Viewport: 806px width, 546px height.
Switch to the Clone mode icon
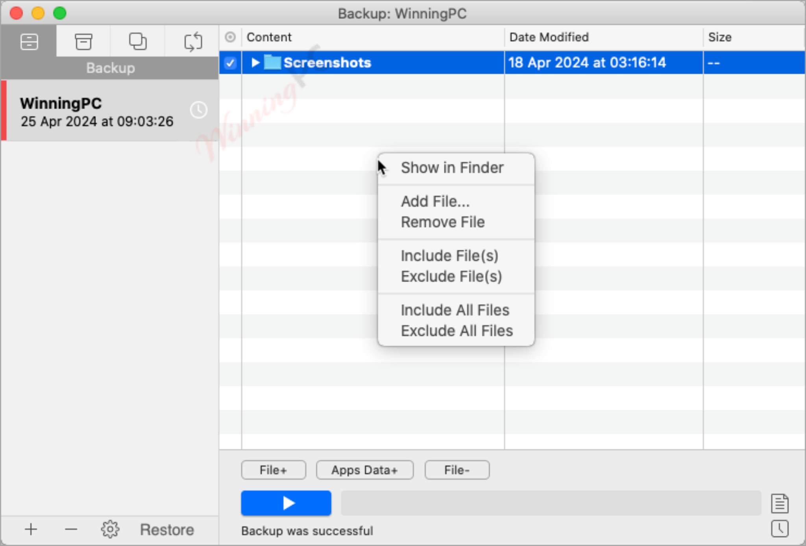click(x=138, y=41)
